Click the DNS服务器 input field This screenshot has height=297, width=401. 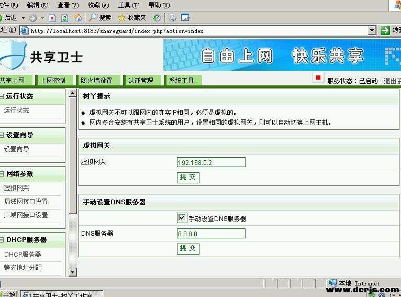tap(211, 234)
